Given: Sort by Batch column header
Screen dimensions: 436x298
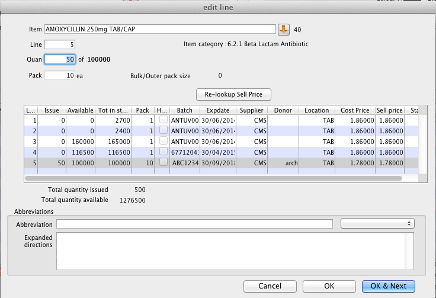Looking at the screenshot, I should click(184, 110).
